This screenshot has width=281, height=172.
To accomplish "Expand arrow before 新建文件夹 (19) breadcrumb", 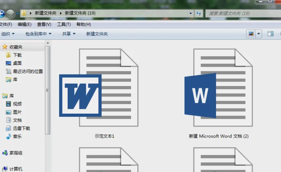I will click(61, 13).
